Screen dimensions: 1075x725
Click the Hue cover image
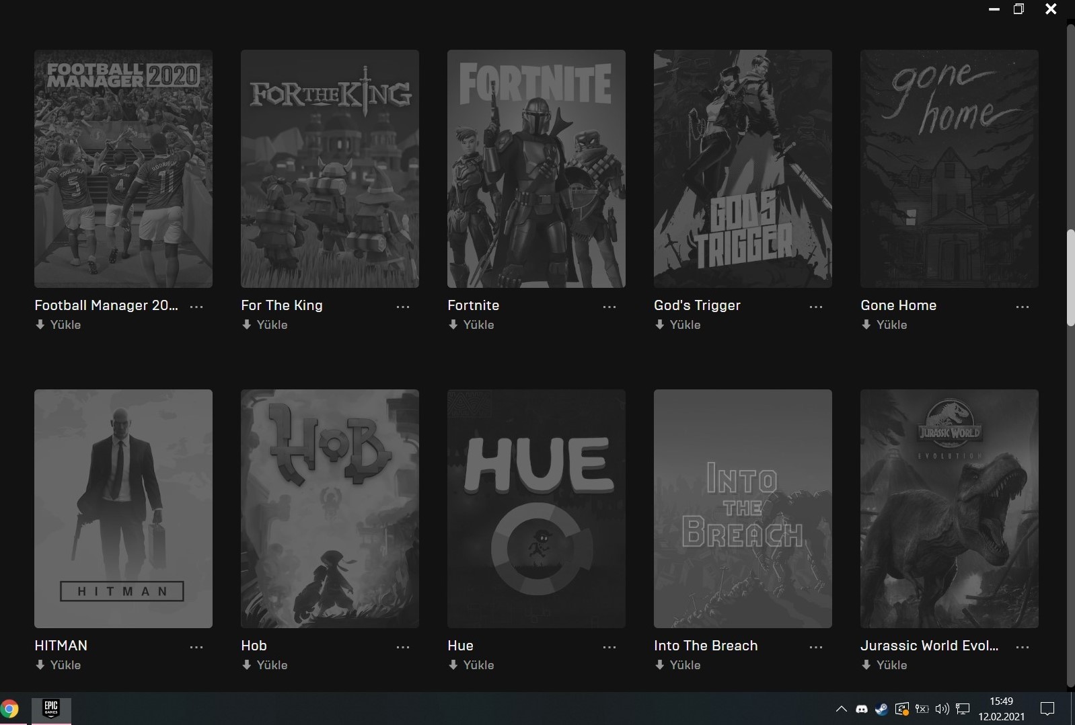coord(536,509)
